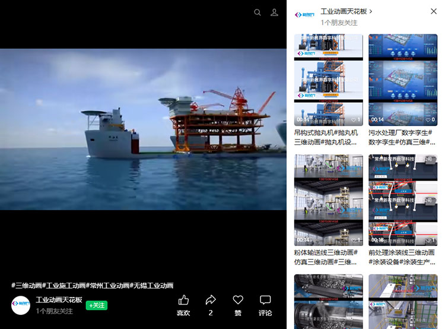Open 工业动画天花板 channel title in side panel
Screen dimensions: 445x329
(x=344, y=11)
